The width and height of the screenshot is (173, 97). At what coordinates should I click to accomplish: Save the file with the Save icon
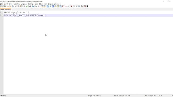2,6
